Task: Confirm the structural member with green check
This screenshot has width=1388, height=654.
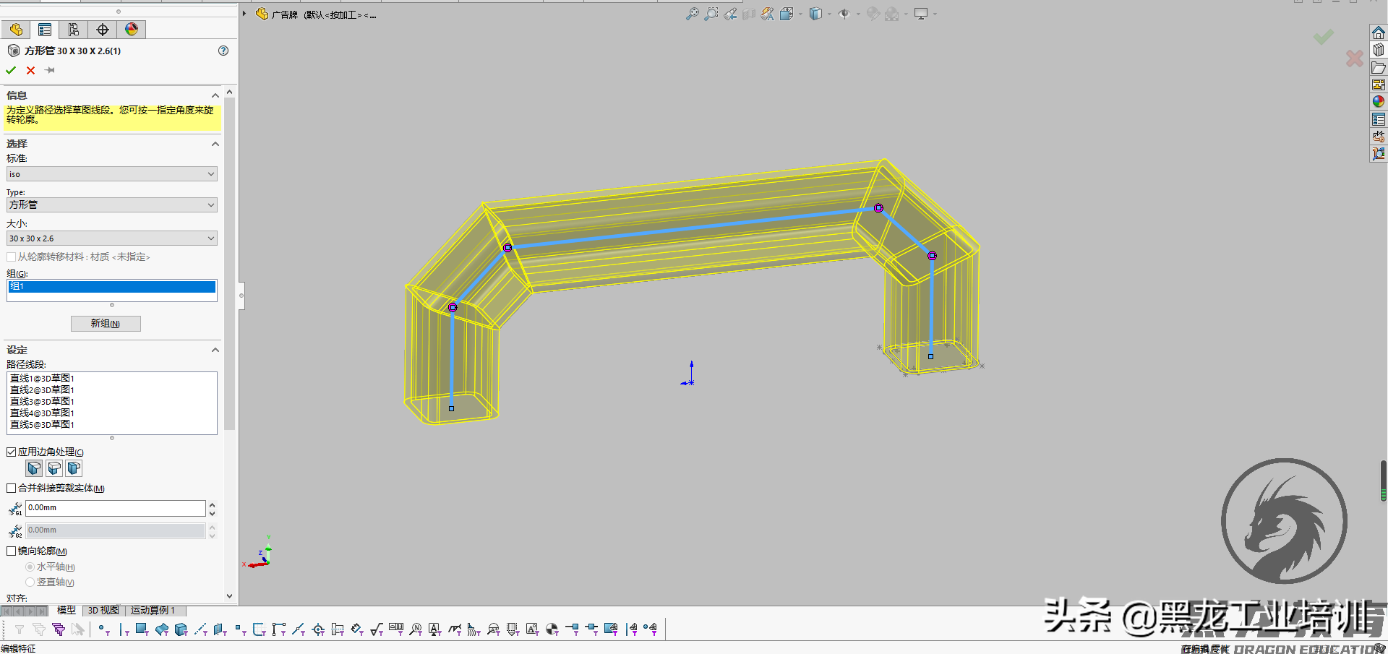Action: point(10,70)
